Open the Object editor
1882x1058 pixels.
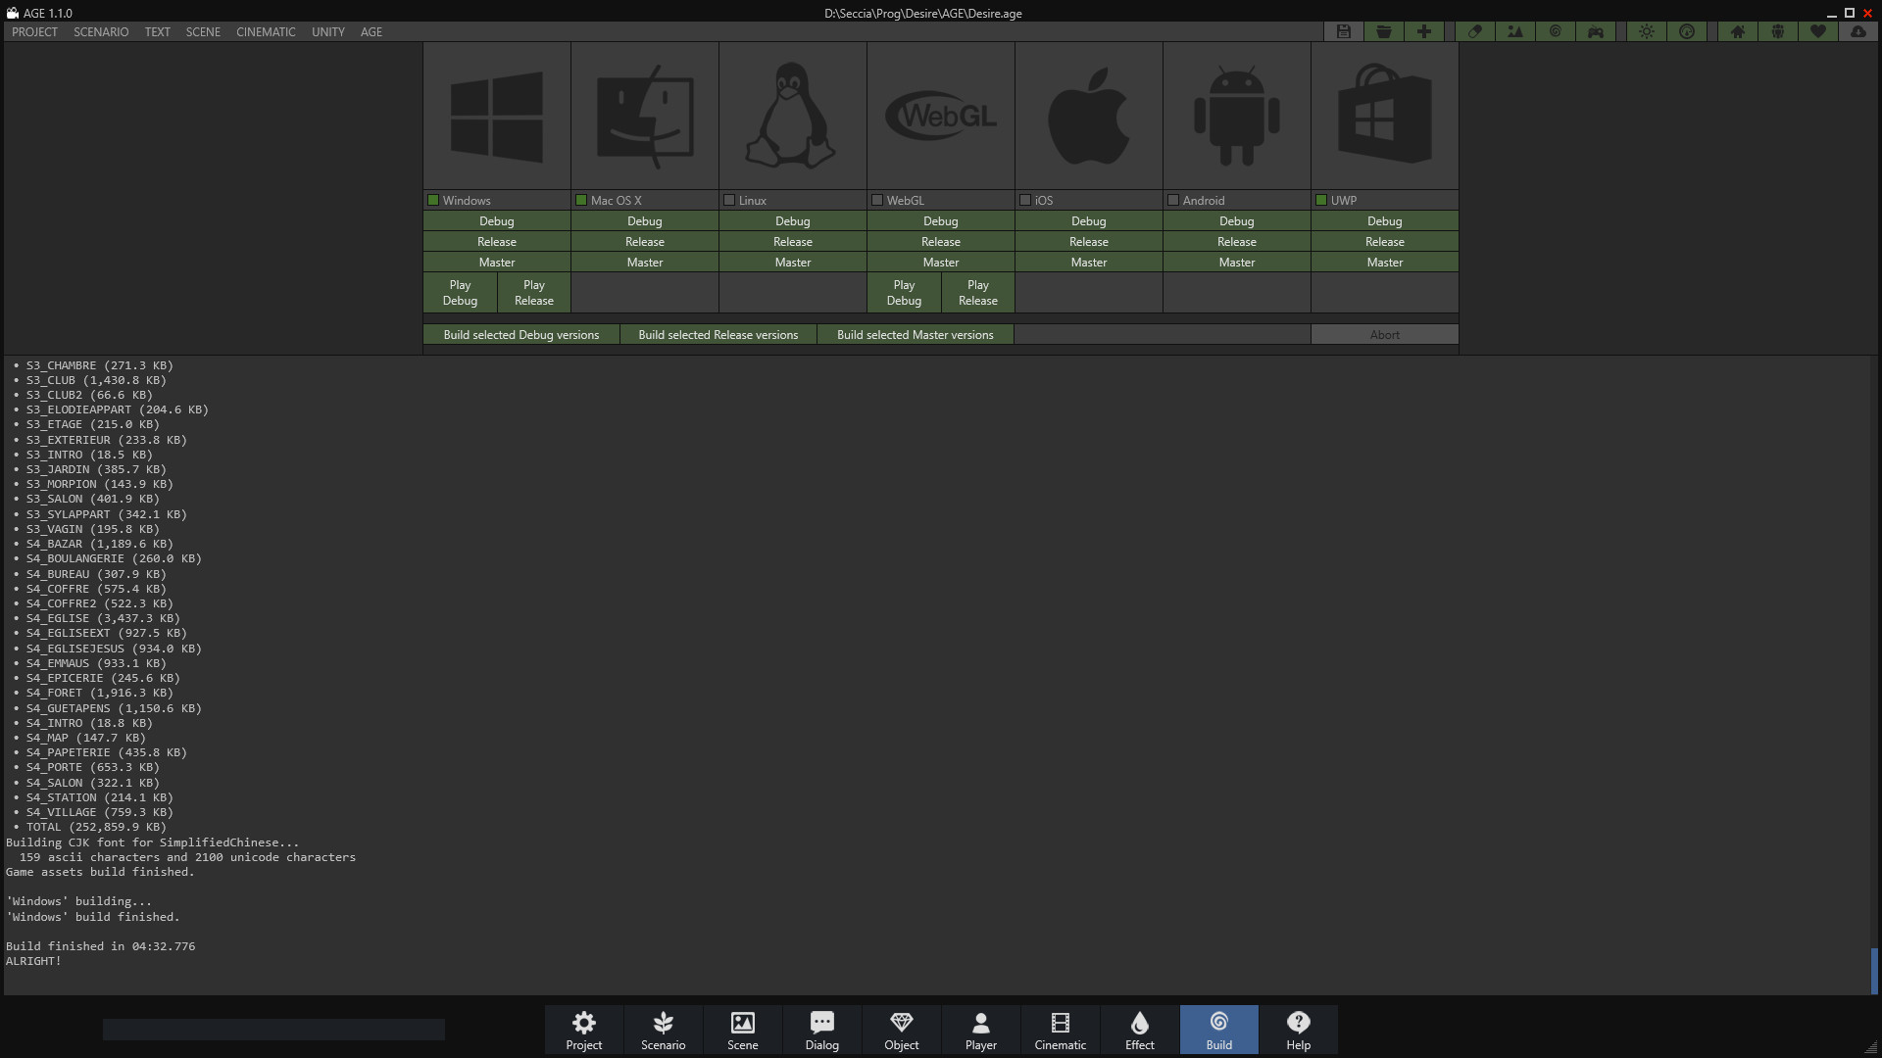pyautogui.click(x=901, y=1030)
